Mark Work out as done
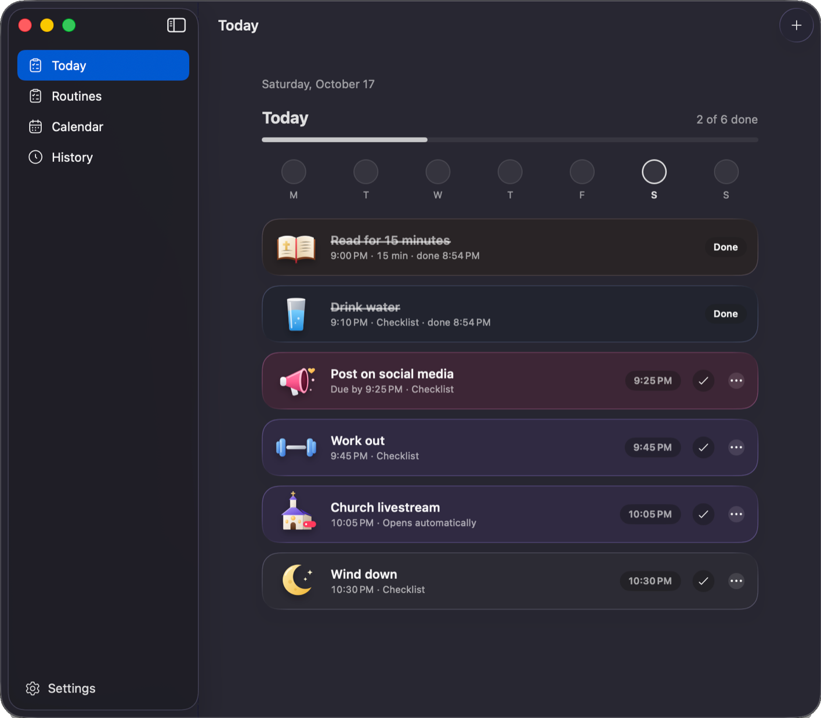The height and width of the screenshot is (718, 821). coord(703,448)
